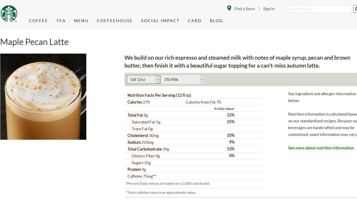The width and height of the screenshot is (357, 201).
Task: Visit the BLOG navigation item
Action: point(216,21)
